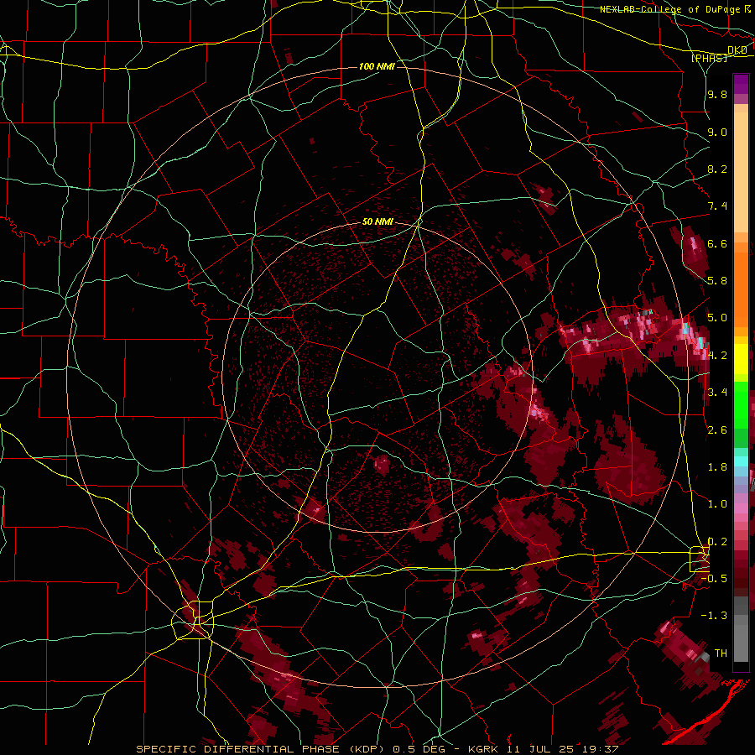755x755 pixels.
Task: Click the 1.0 value on color scale
Action: point(717,504)
